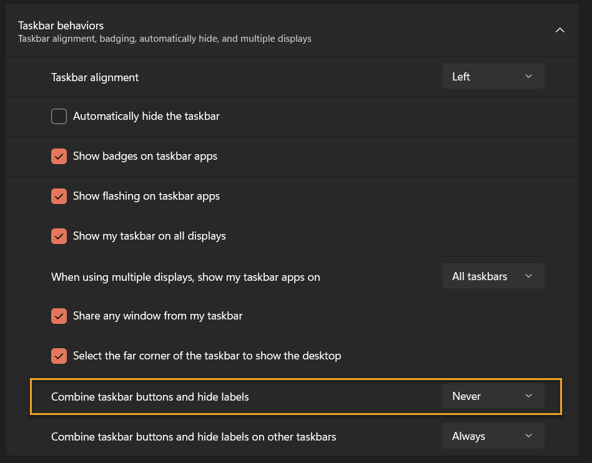Viewport: 592px width, 463px height.
Task: Open the Never combine buttons dropdown
Action: pyautogui.click(x=493, y=396)
